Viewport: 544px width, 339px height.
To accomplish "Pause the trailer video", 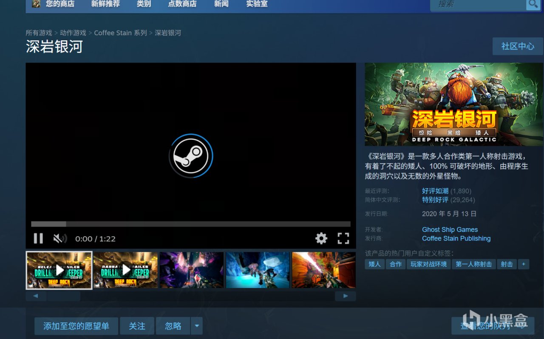I will [x=38, y=238].
